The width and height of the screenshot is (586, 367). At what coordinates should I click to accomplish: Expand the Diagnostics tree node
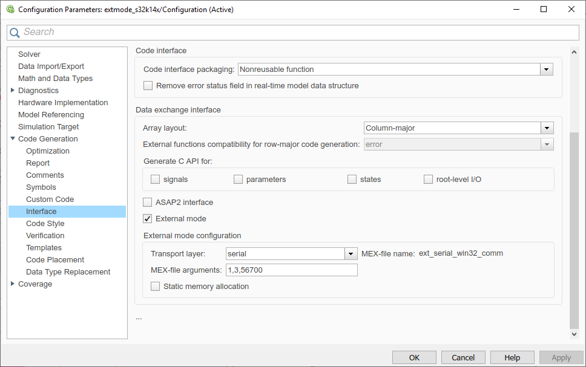click(x=13, y=91)
